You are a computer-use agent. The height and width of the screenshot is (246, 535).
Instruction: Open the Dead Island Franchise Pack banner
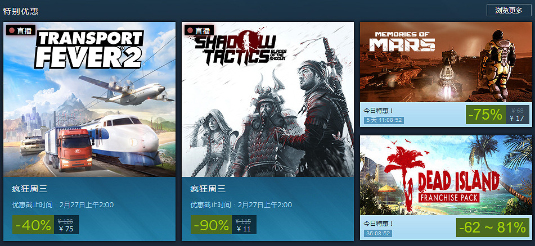click(446, 175)
